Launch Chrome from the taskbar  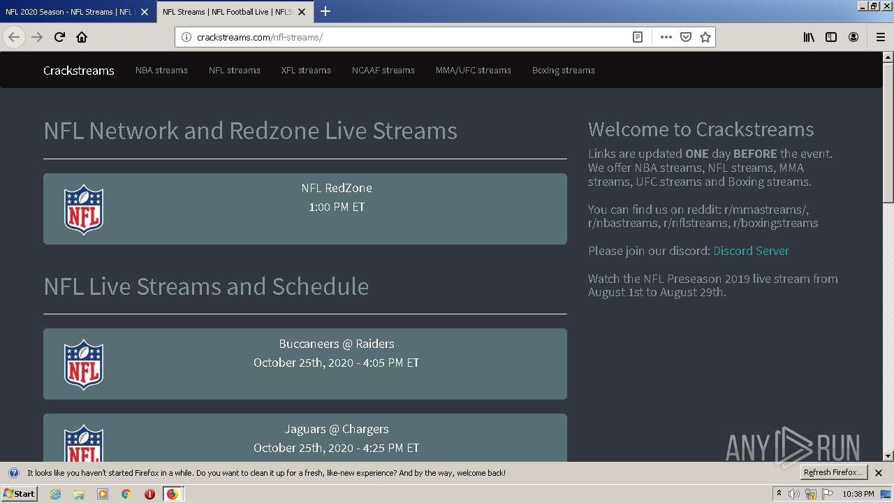tap(126, 494)
